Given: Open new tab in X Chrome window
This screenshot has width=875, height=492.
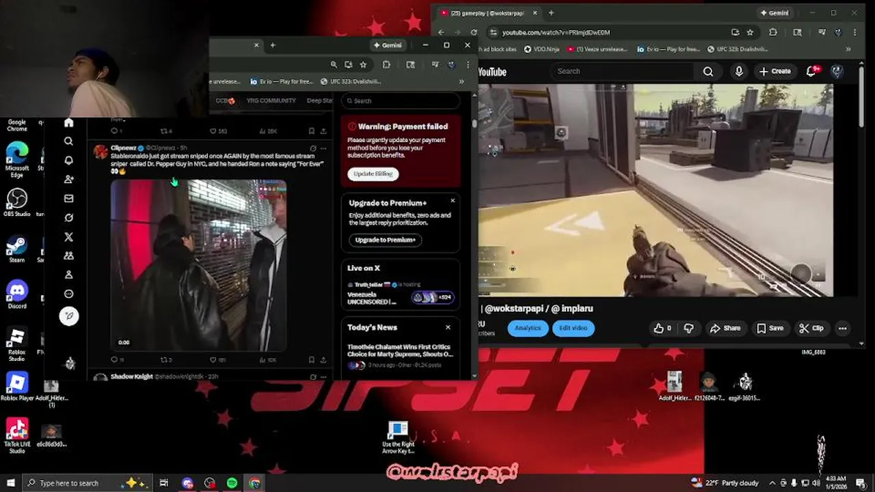Looking at the screenshot, I should coord(273,45).
